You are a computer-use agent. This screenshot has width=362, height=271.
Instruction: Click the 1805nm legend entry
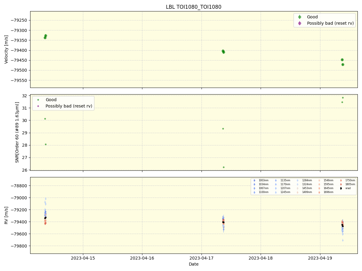pos(348,184)
